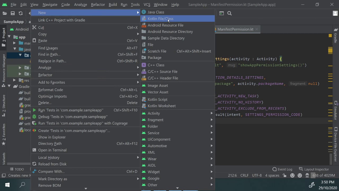The height and width of the screenshot is (191, 339).
Task: Click the 4 spaces indent setting
Action: [x=272, y=175]
